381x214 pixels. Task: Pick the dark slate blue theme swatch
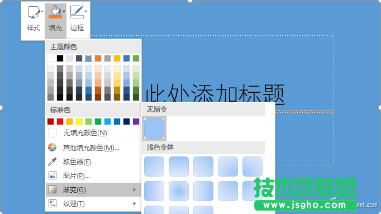click(x=79, y=58)
